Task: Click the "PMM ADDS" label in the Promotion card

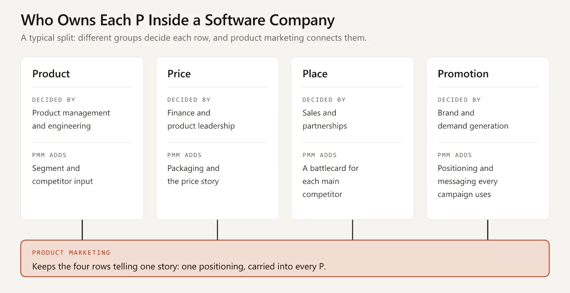Action: (x=455, y=155)
